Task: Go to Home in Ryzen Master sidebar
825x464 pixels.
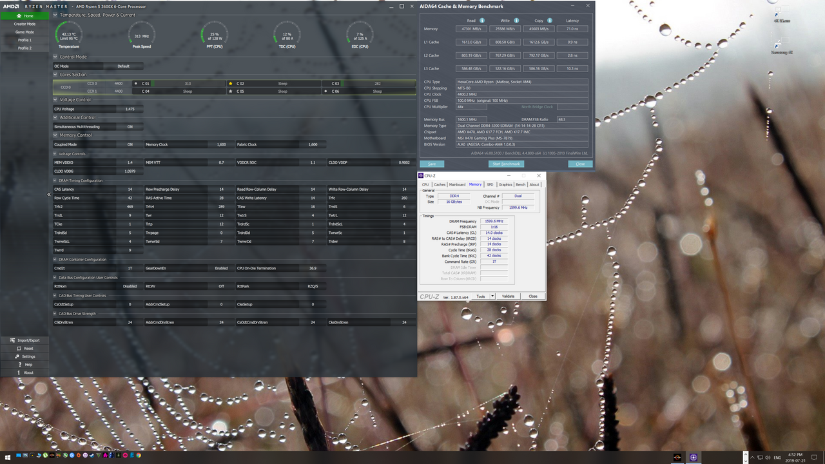Action: click(24, 15)
